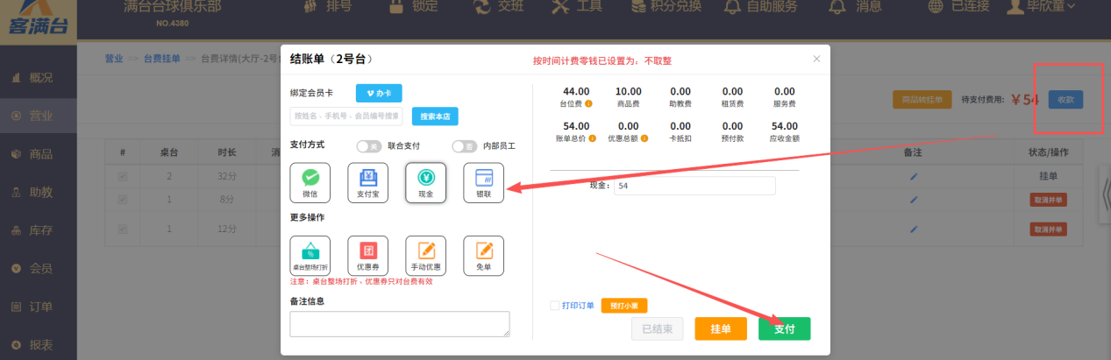1111x360 pixels.
Task: Toggle 联合支付 combined payment switch
Action: coord(368,146)
